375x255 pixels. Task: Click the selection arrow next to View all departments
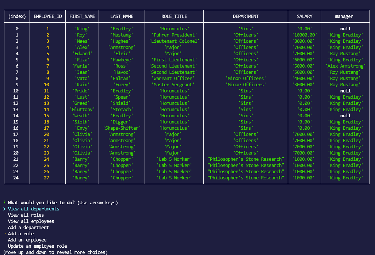click(x=4, y=209)
